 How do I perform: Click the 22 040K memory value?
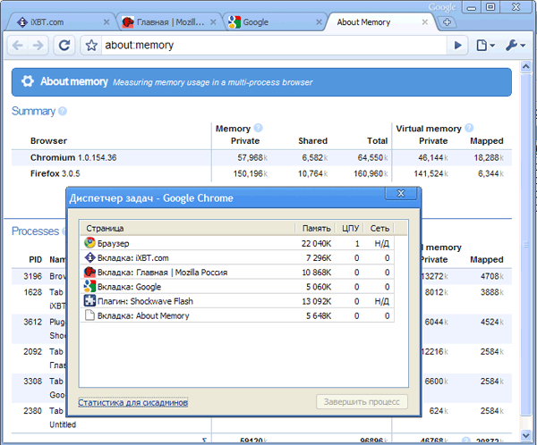[x=316, y=244]
